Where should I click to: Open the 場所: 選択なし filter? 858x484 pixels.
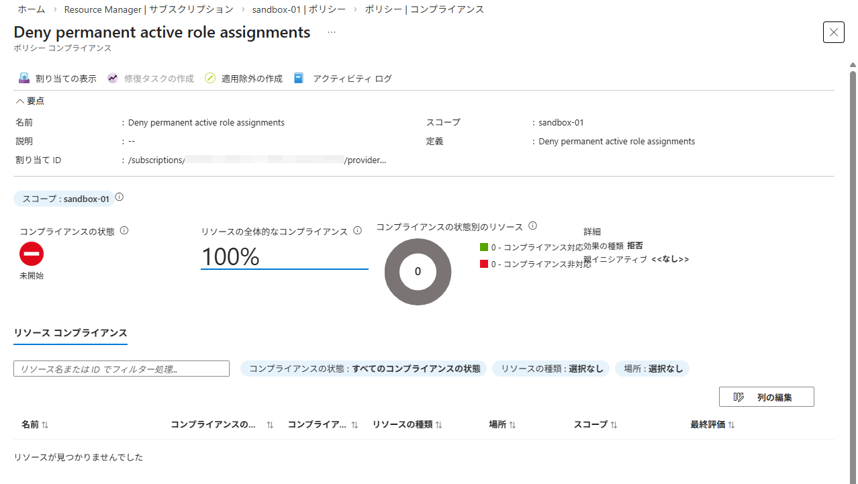click(x=652, y=368)
